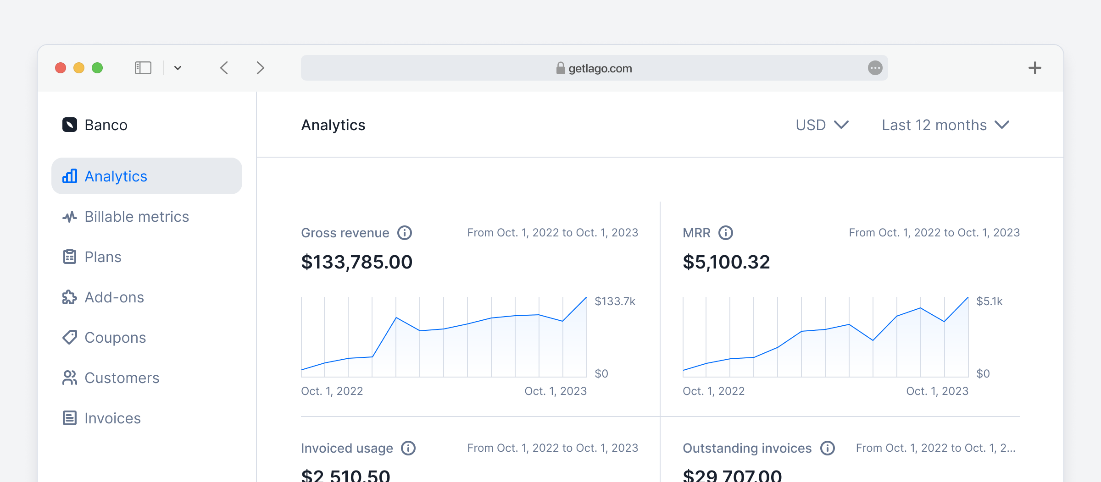Open the Invoices page
Screen dimensions: 1101x482
pyautogui.click(x=112, y=418)
